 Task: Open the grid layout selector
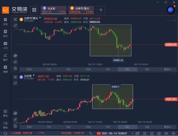(x=34, y=10)
